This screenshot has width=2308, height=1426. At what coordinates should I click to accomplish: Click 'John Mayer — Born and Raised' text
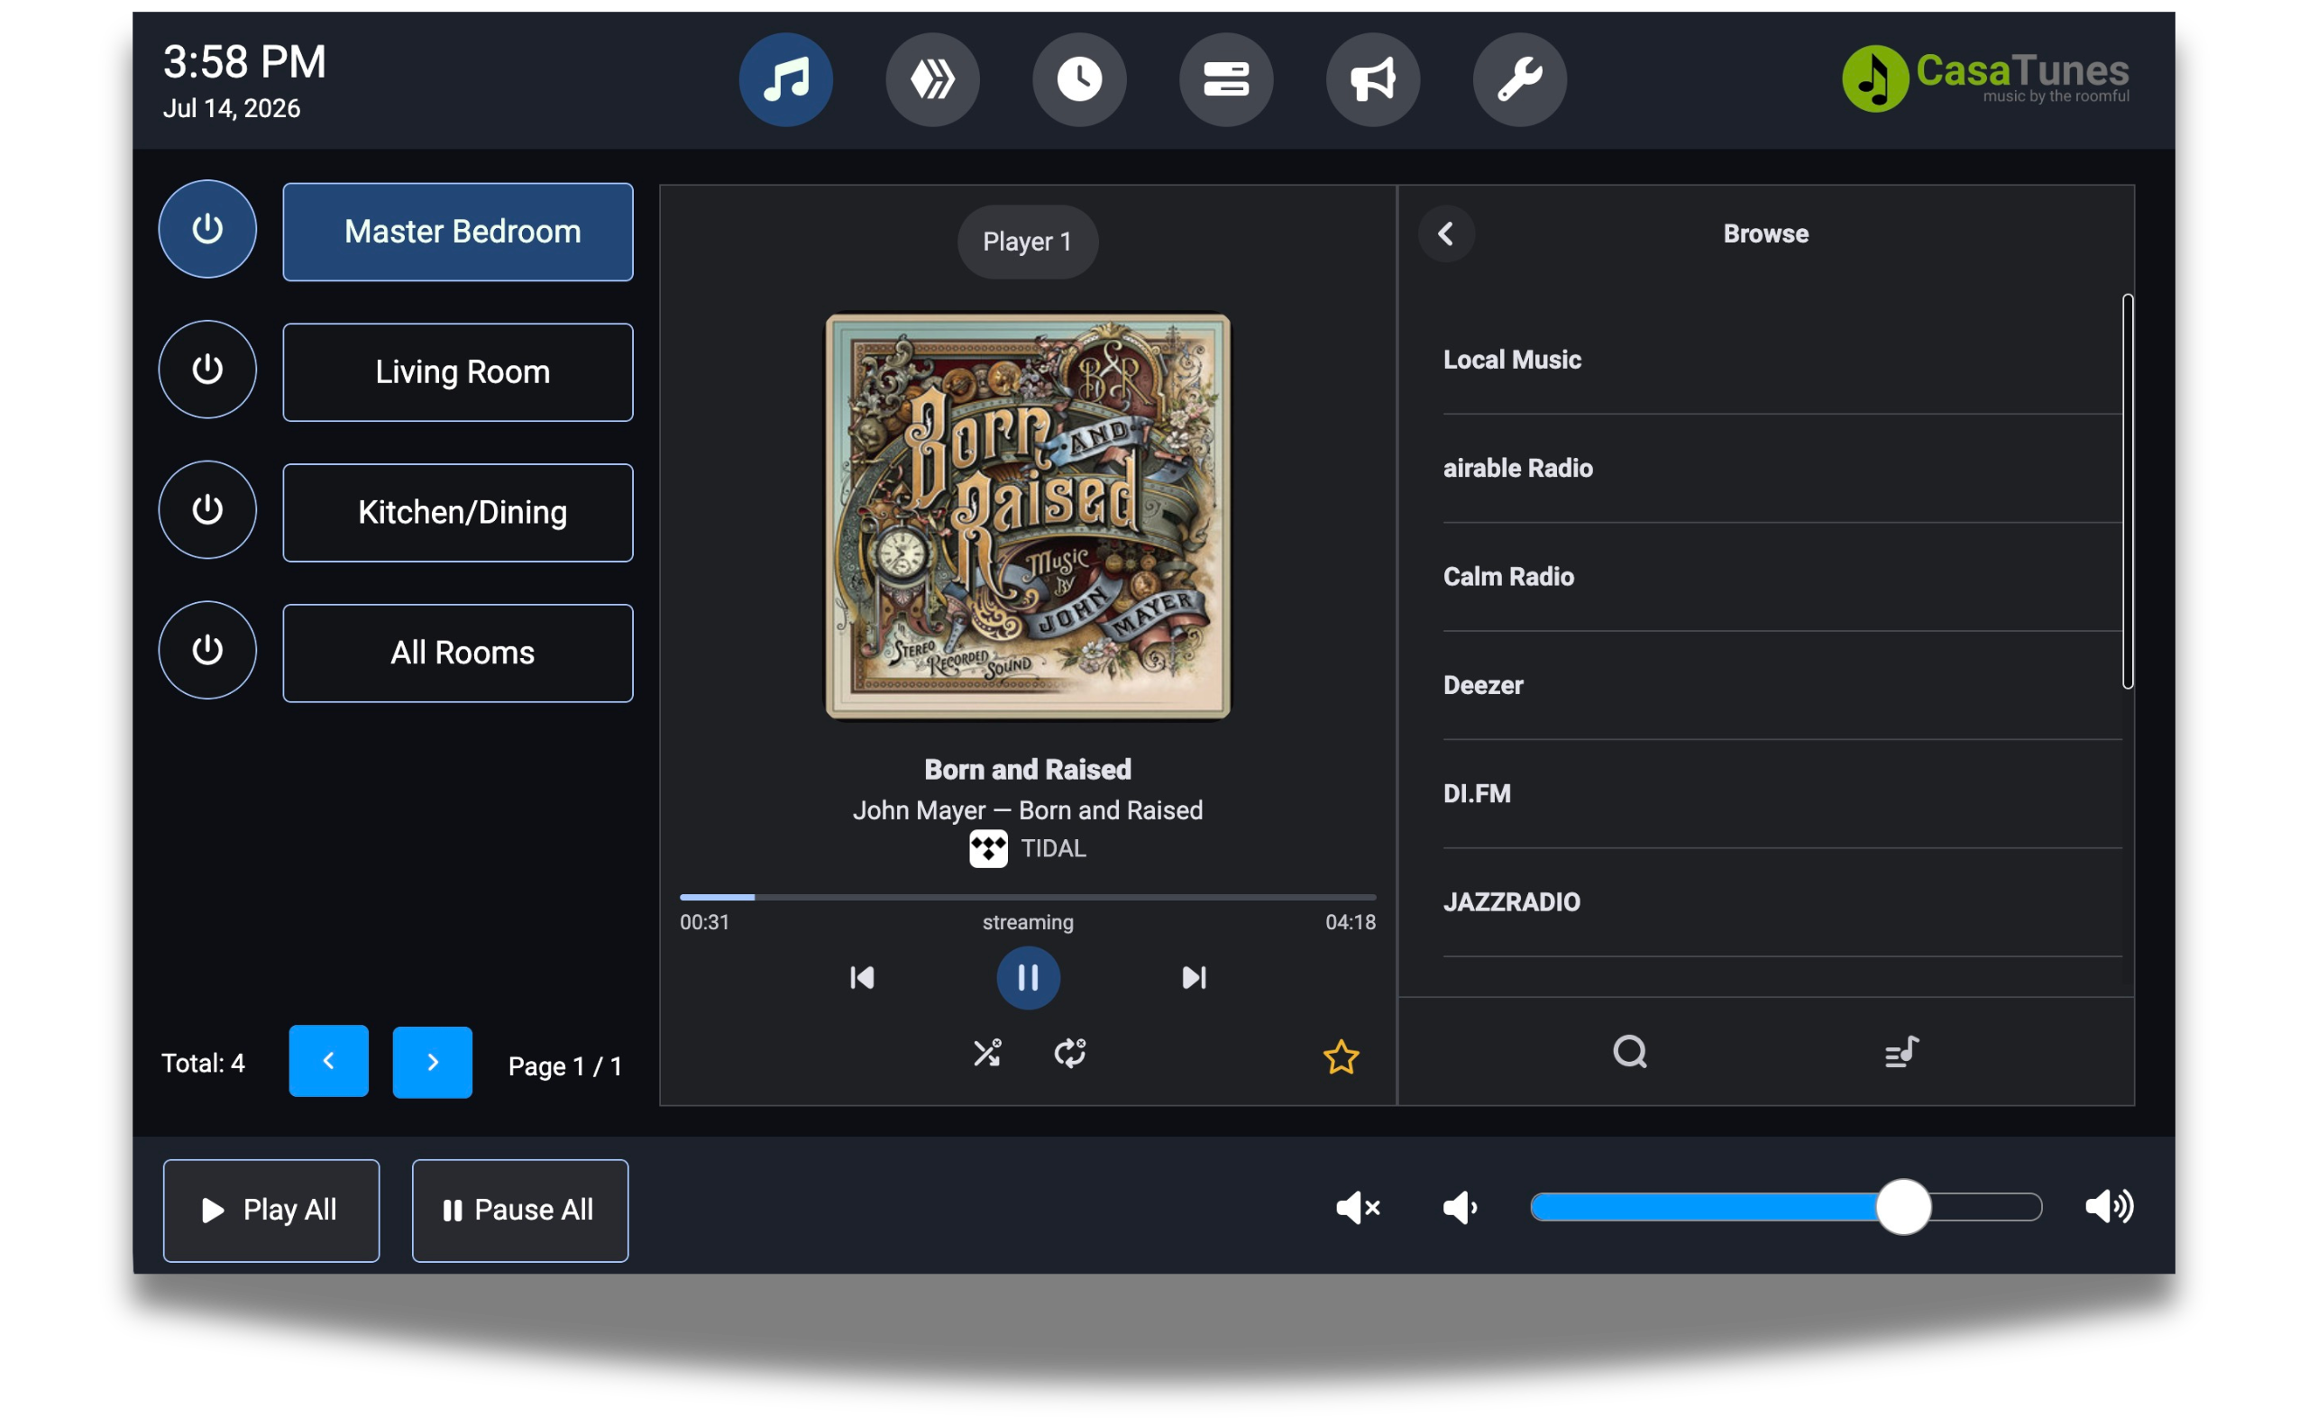[x=1028, y=811]
